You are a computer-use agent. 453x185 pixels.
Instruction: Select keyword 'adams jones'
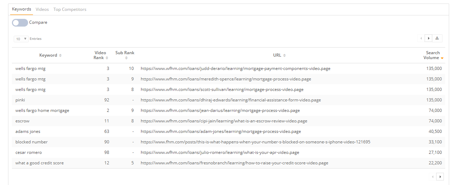tap(28, 131)
